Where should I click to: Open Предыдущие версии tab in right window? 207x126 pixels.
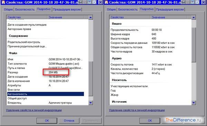[170, 10]
